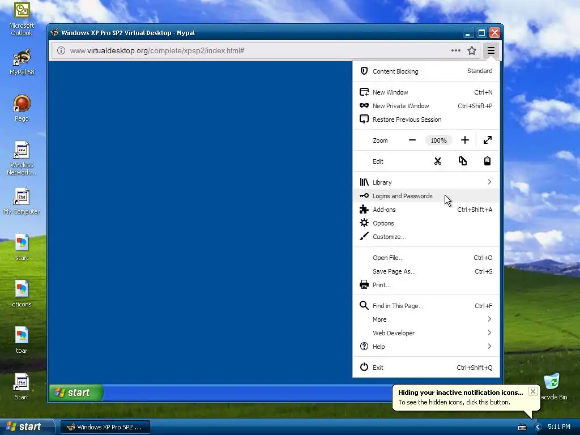Click the keyboard tray icon
The height and width of the screenshot is (435, 580).
(522, 427)
